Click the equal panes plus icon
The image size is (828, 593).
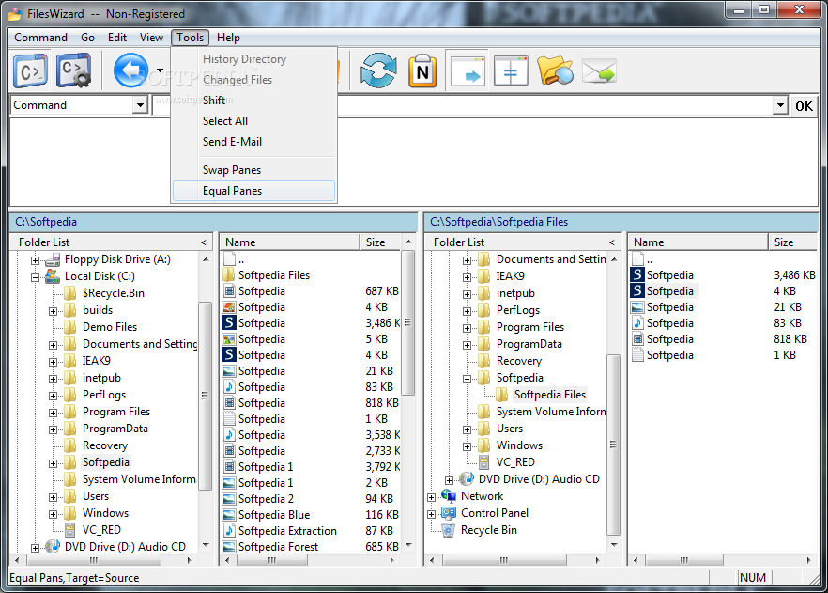(511, 70)
